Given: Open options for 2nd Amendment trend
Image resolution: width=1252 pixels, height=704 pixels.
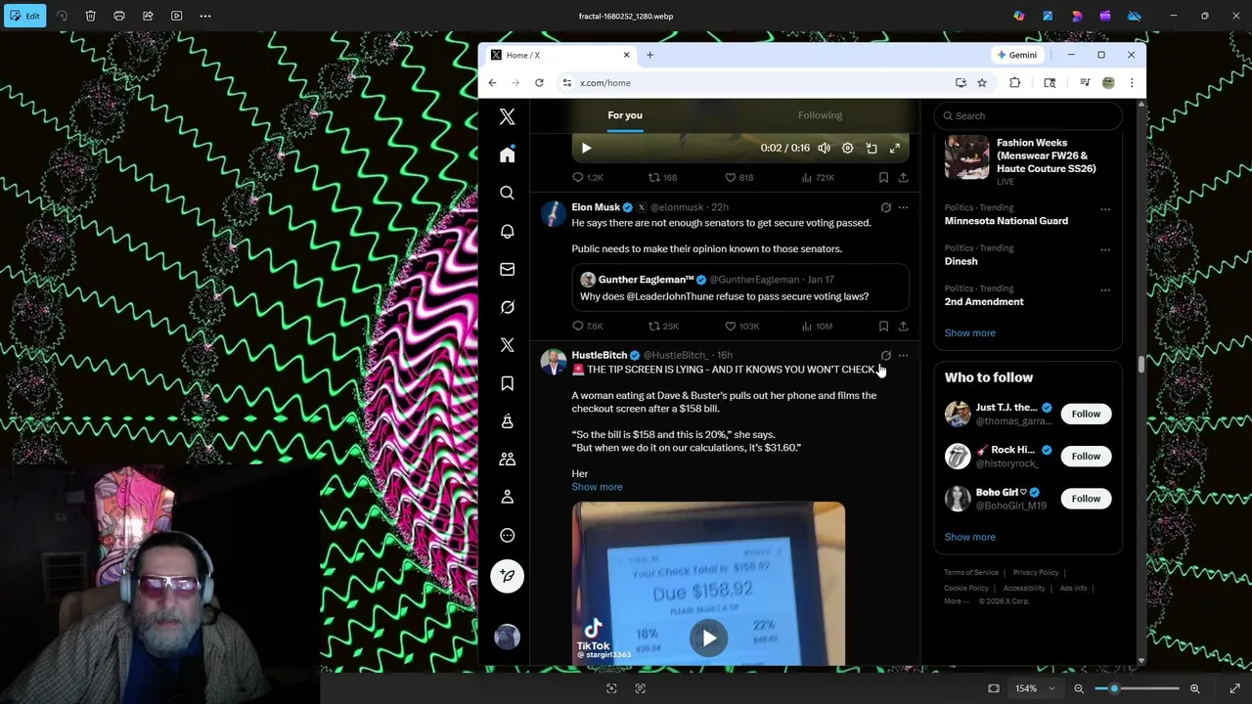Looking at the screenshot, I should (x=1105, y=290).
